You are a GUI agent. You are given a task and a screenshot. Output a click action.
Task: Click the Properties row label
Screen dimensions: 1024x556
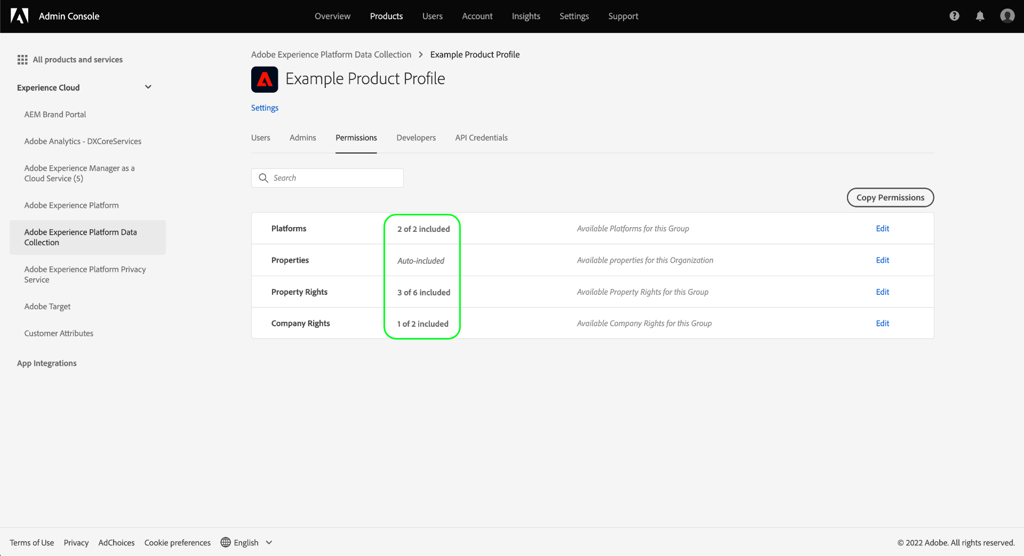pos(290,260)
